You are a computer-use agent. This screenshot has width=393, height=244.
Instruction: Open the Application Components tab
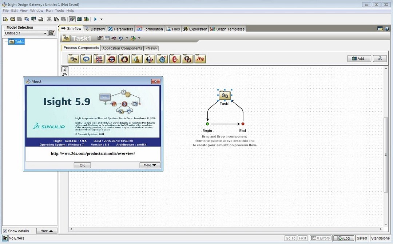122,48
